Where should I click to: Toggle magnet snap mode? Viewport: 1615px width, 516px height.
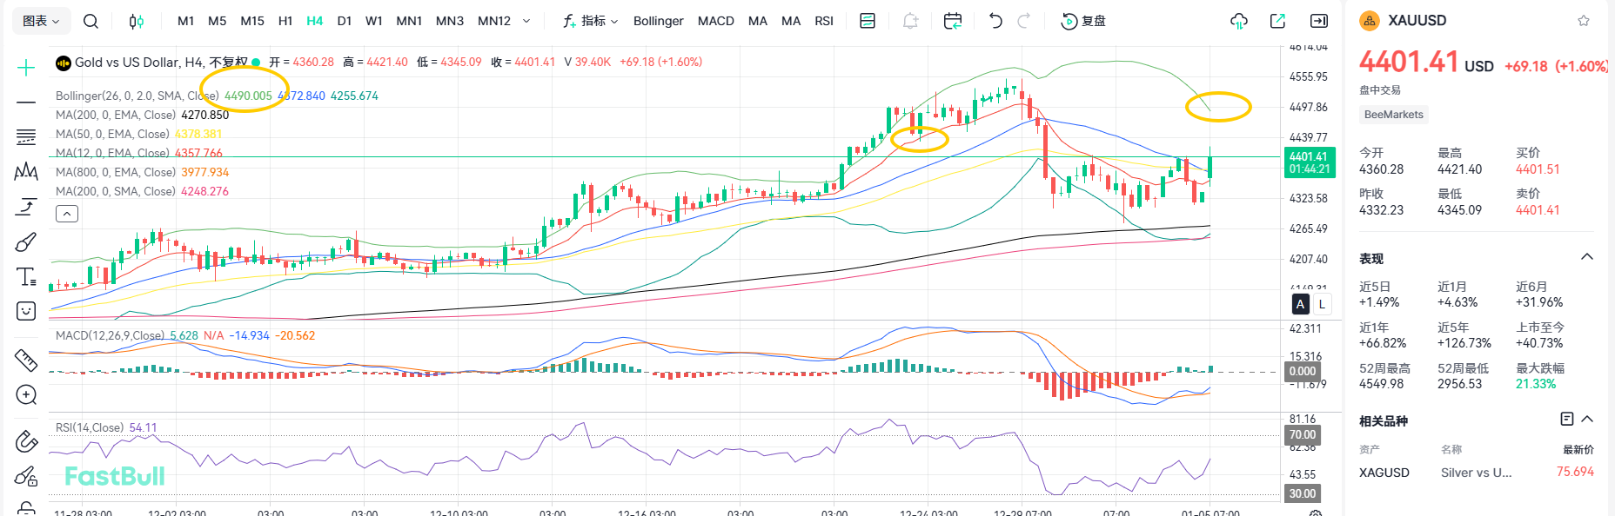pos(26,441)
